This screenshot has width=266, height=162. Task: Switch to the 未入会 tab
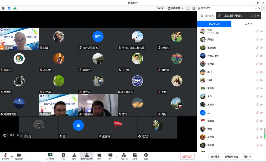tap(248, 24)
